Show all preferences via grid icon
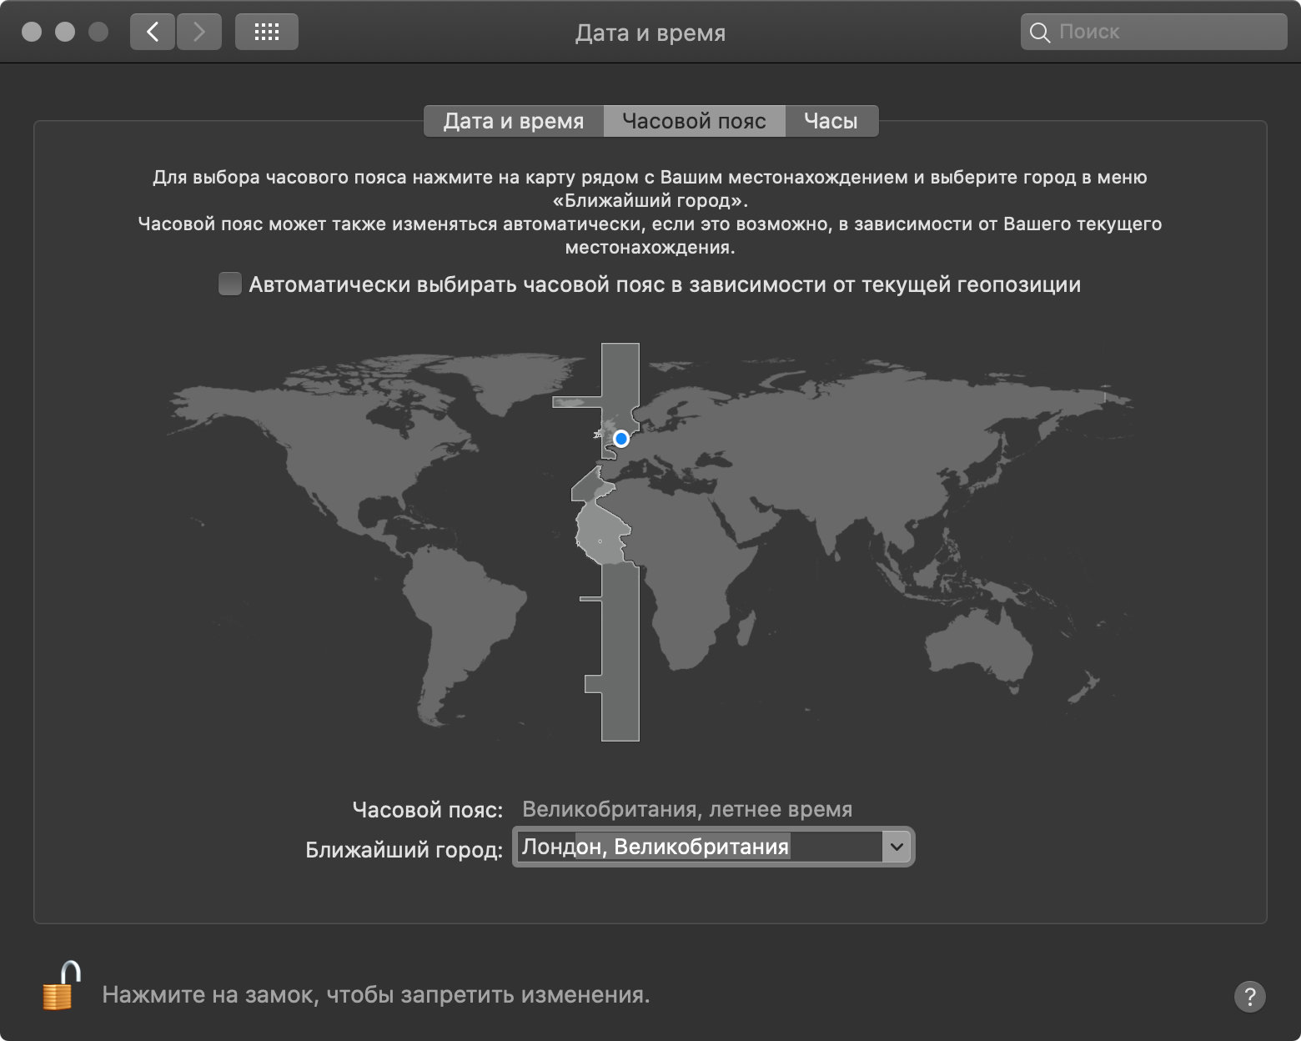1301x1041 pixels. (x=266, y=33)
